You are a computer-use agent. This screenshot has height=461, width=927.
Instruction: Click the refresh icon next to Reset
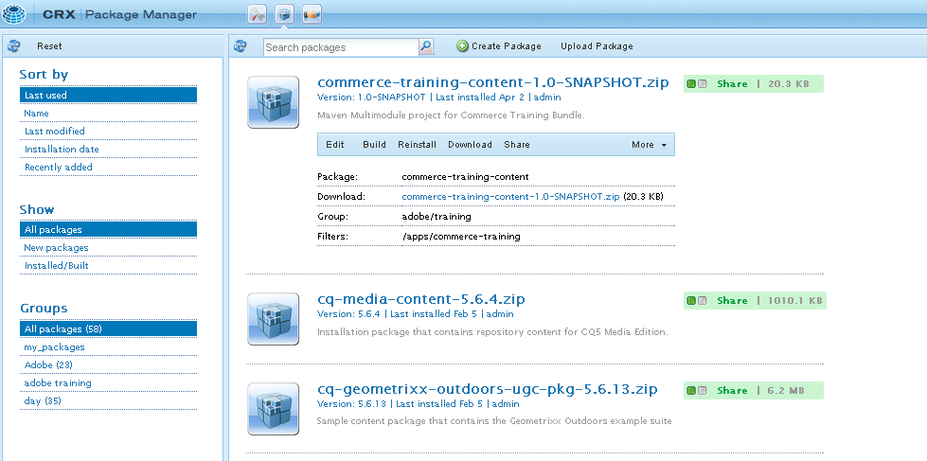[x=14, y=46]
